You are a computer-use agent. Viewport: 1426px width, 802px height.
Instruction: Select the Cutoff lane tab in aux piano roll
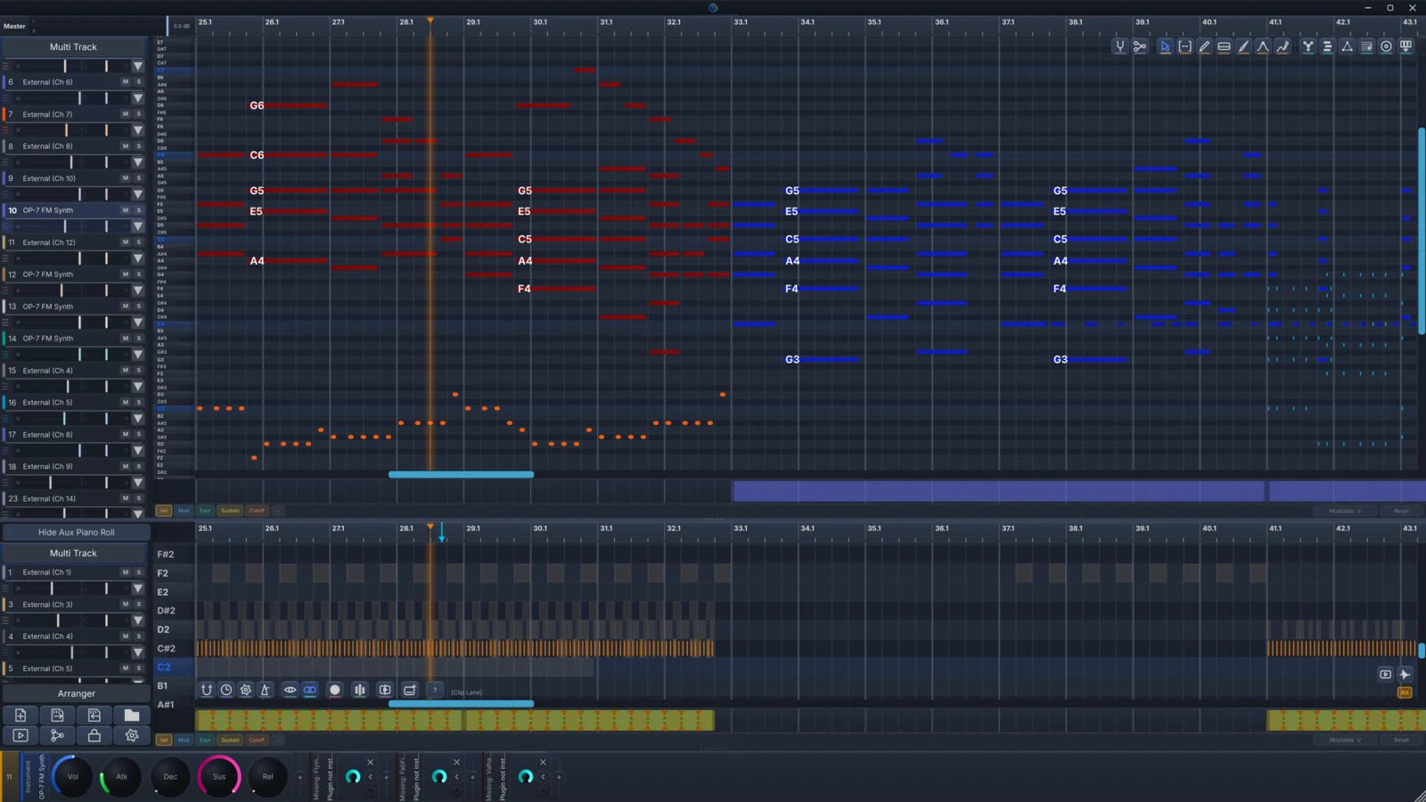tap(257, 740)
